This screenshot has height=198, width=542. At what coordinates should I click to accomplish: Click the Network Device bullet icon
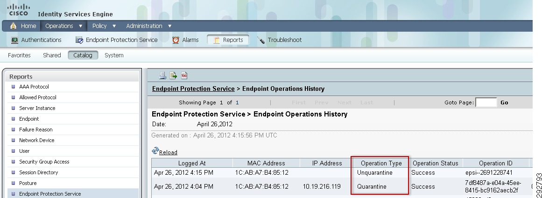(14, 140)
